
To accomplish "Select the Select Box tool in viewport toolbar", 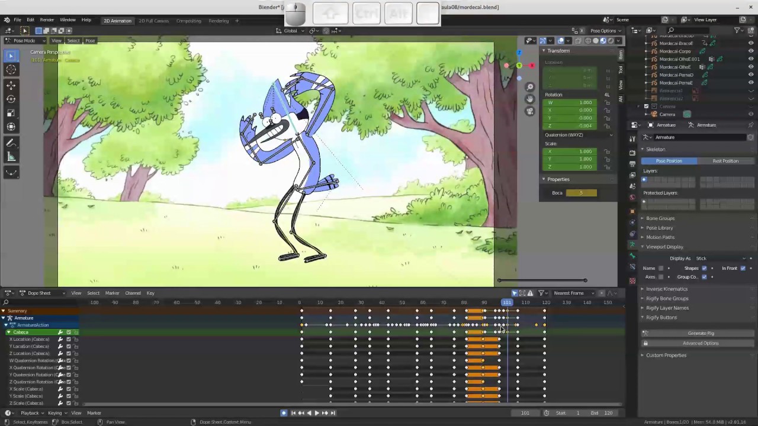I will (x=11, y=56).
